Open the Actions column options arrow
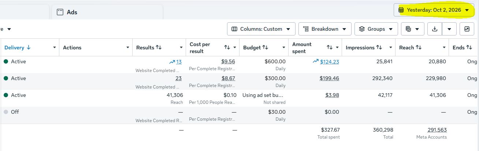This screenshot has height=151, width=479. tap(128, 48)
